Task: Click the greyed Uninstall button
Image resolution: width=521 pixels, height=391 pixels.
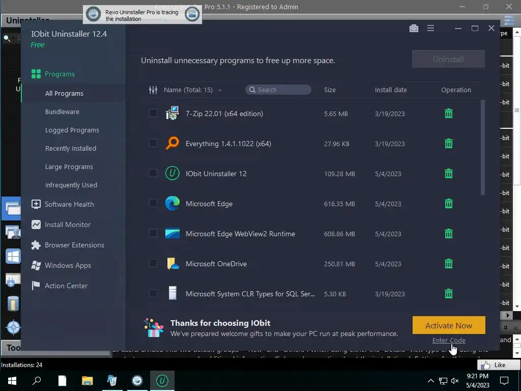Action: 448,59
